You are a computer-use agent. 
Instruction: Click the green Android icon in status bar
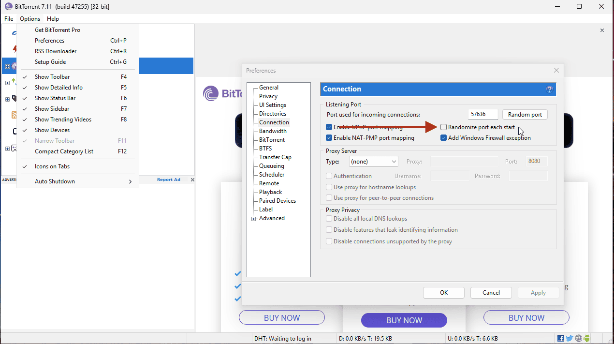tap(587, 338)
